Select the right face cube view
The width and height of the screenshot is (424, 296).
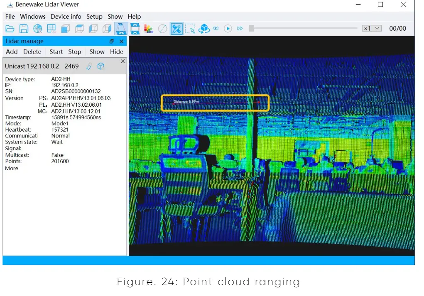pos(107,29)
